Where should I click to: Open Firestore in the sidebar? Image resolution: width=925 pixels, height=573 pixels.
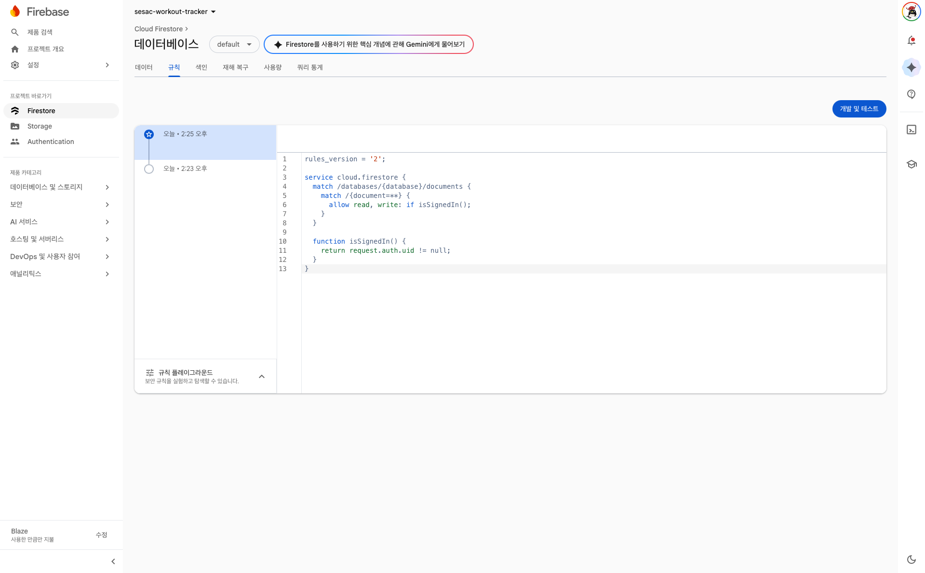61,111
